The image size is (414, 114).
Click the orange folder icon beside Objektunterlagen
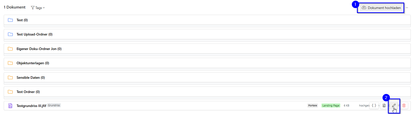point(10,63)
